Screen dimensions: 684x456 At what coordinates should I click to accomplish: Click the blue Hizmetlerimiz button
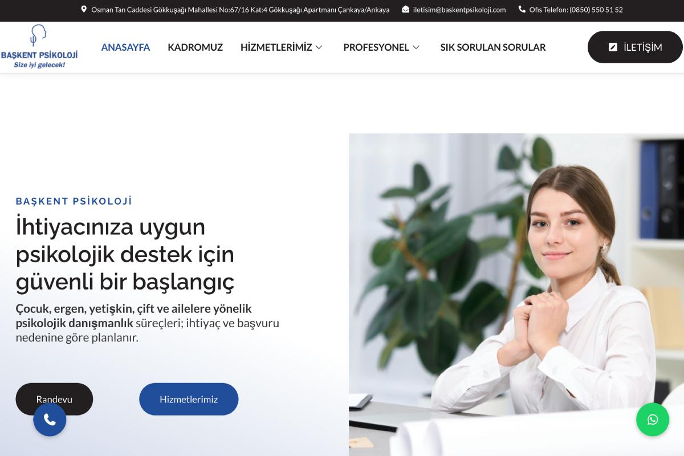click(x=189, y=399)
